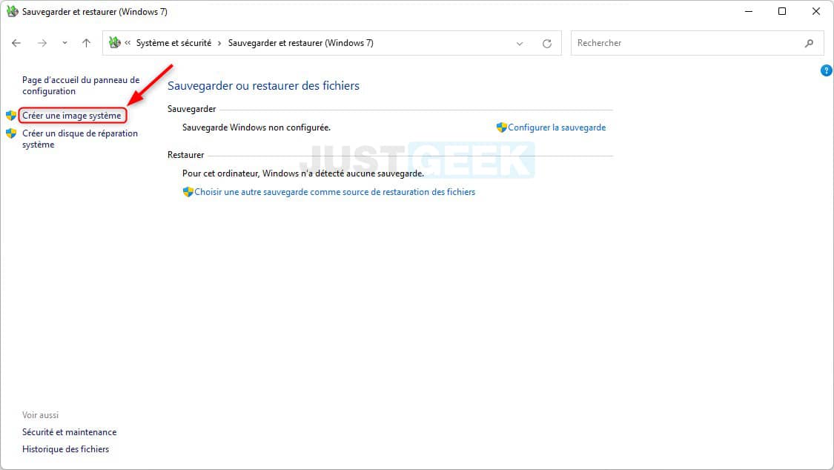Screen dimensions: 834x470
Task: Click the Control Panel icon in address bar
Action: click(114, 42)
